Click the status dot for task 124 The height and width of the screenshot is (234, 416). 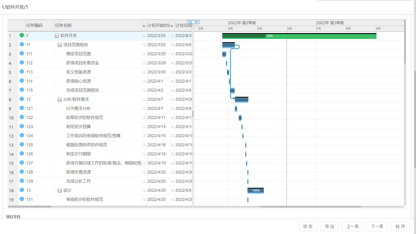(x=22, y=135)
